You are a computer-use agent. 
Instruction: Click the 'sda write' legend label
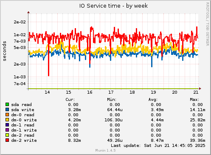[23, 110]
